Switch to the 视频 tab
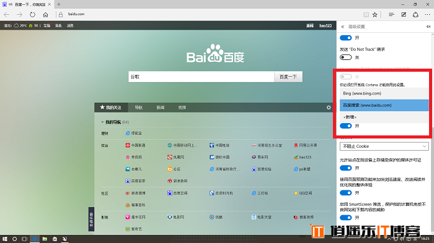The image size is (434, 243). 182,108
